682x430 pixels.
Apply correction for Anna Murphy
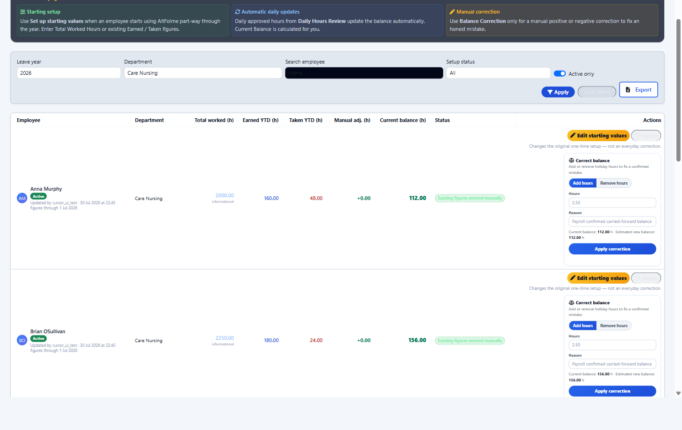tap(612, 249)
